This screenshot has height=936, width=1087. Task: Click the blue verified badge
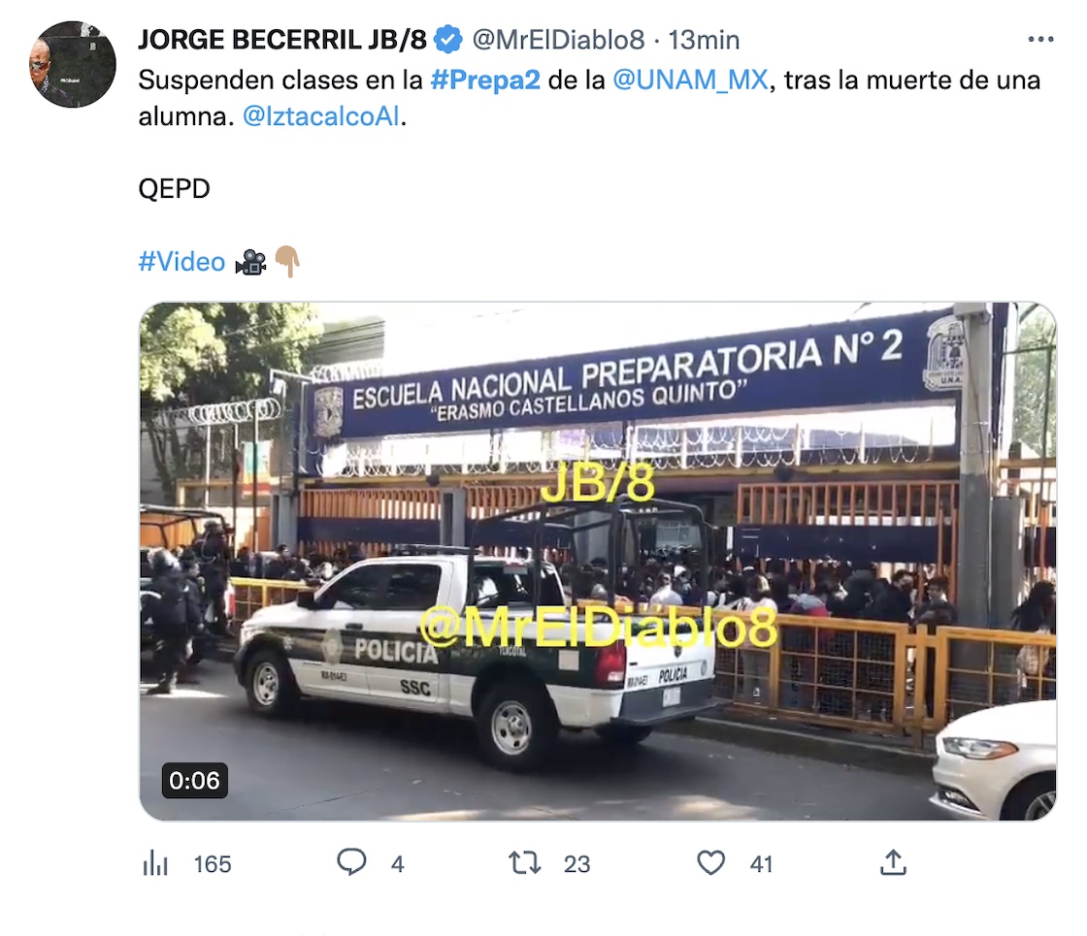point(447,40)
